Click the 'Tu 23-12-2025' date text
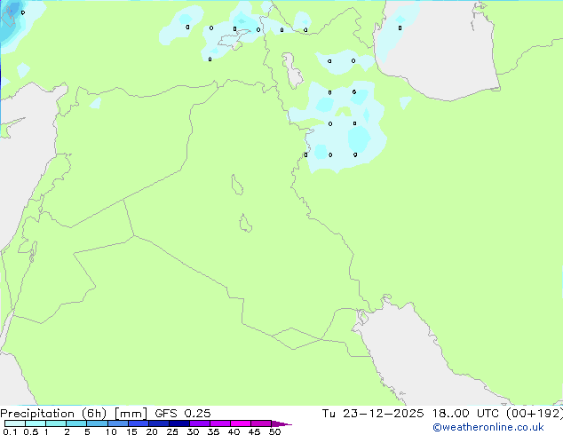 pos(373,414)
